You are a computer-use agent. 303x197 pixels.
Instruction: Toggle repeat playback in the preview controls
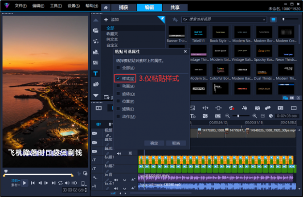click(x=60, y=183)
